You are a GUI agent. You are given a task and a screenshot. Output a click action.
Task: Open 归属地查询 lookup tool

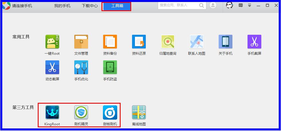click(168, 42)
